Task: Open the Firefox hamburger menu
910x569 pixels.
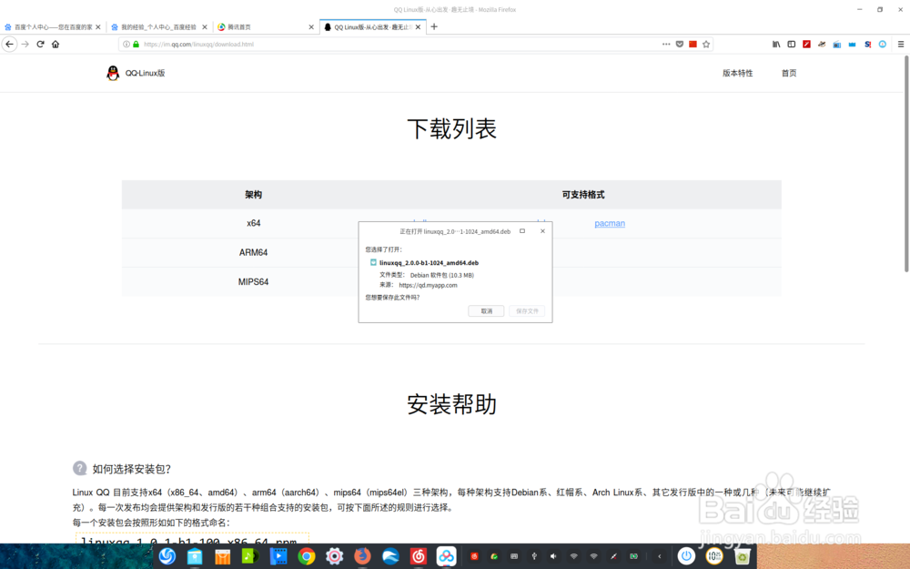Action: click(x=901, y=44)
